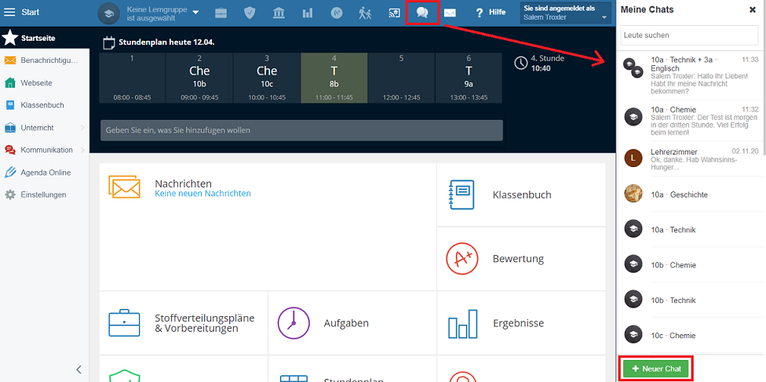Click the shield checkmark icon in toolbar

[x=250, y=13]
